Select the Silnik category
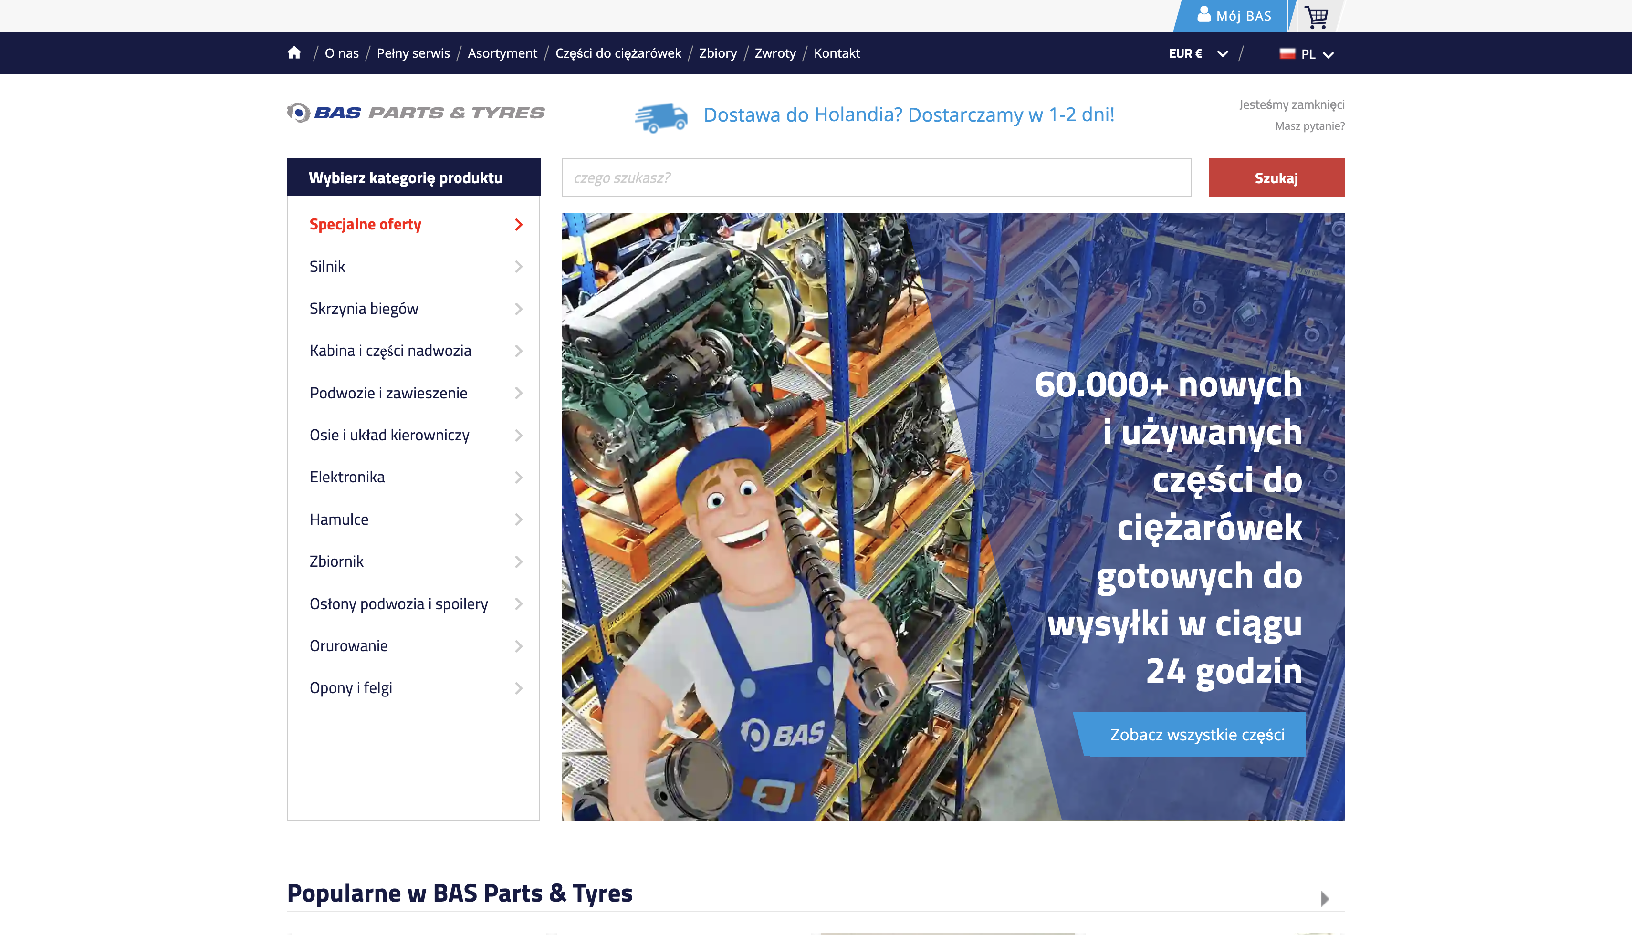 click(327, 267)
